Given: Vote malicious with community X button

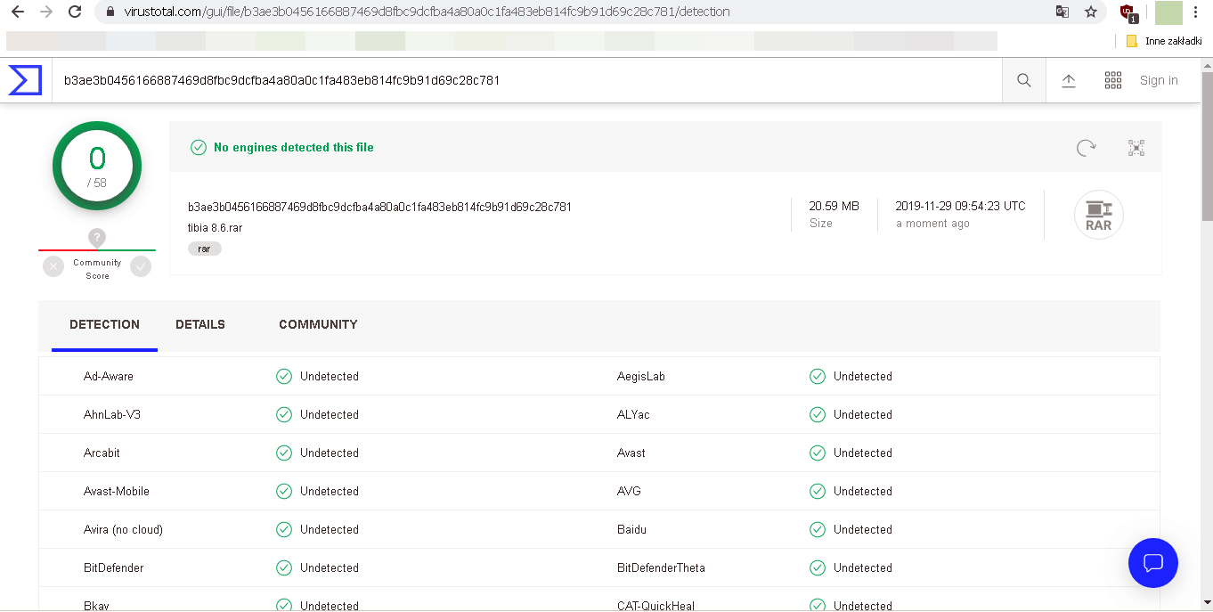Looking at the screenshot, I should click(x=53, y=266).
